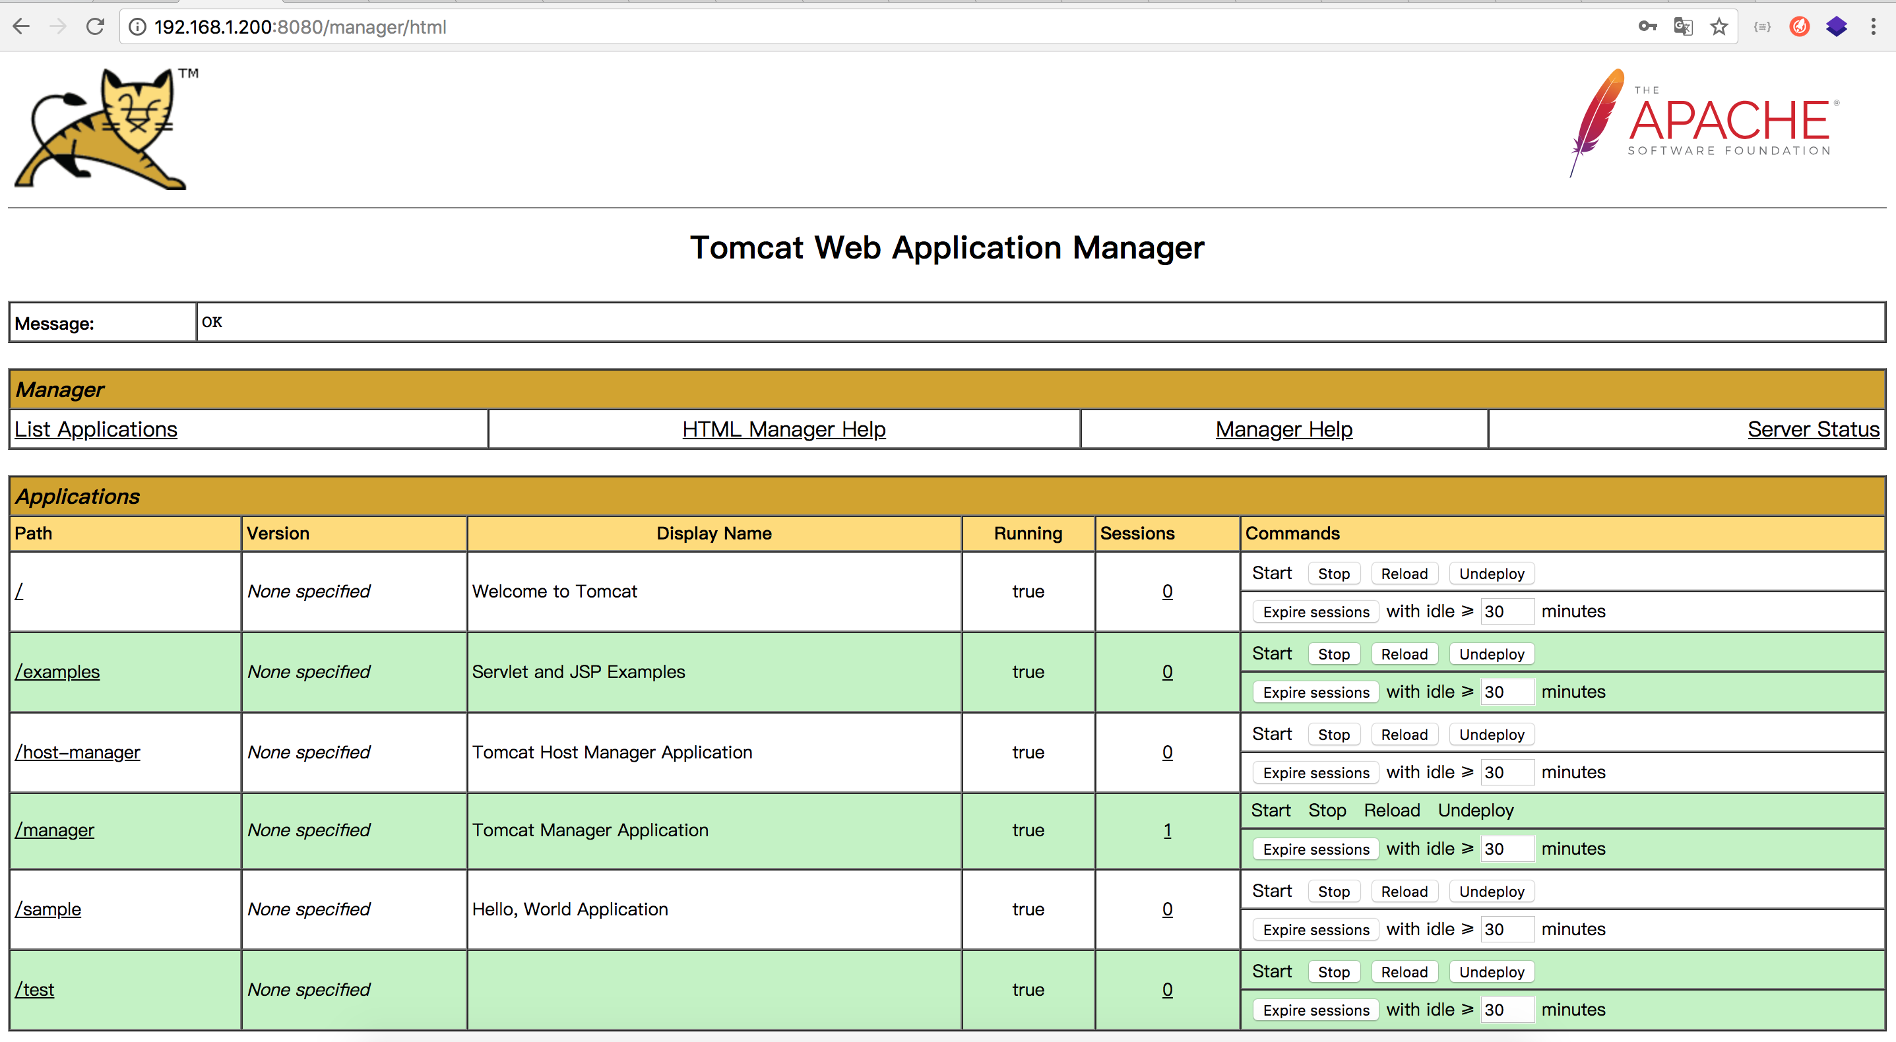Stop the /test application
Image resolution: width=1896 pixels, height=1042 pixels.
click(1334, 972)
